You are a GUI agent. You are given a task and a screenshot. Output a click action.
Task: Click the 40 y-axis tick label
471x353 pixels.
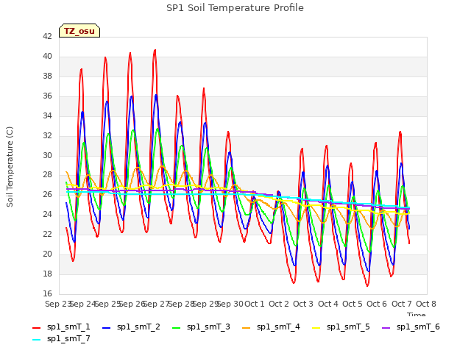(47, 56)
